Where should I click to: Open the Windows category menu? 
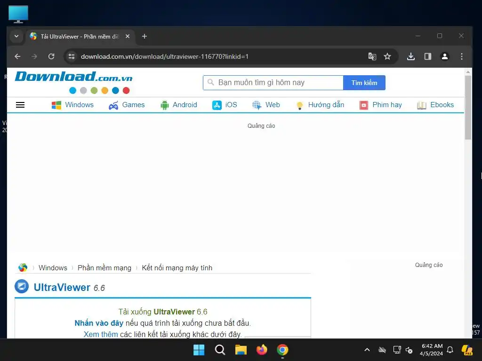pos(72,105)
